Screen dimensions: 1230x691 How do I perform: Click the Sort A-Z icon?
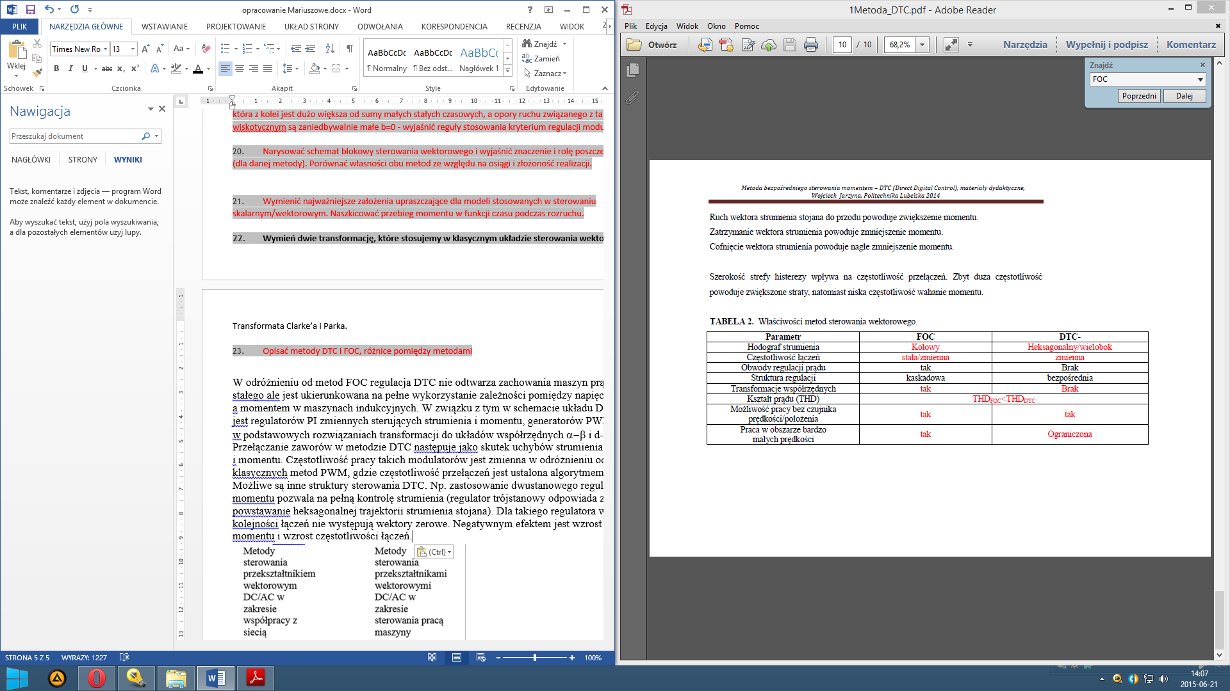click(330, 49)
